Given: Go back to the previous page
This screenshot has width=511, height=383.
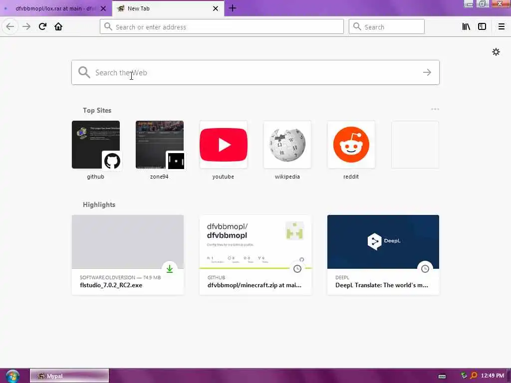Looking at the screenshot, I should (x=10, y=27).
